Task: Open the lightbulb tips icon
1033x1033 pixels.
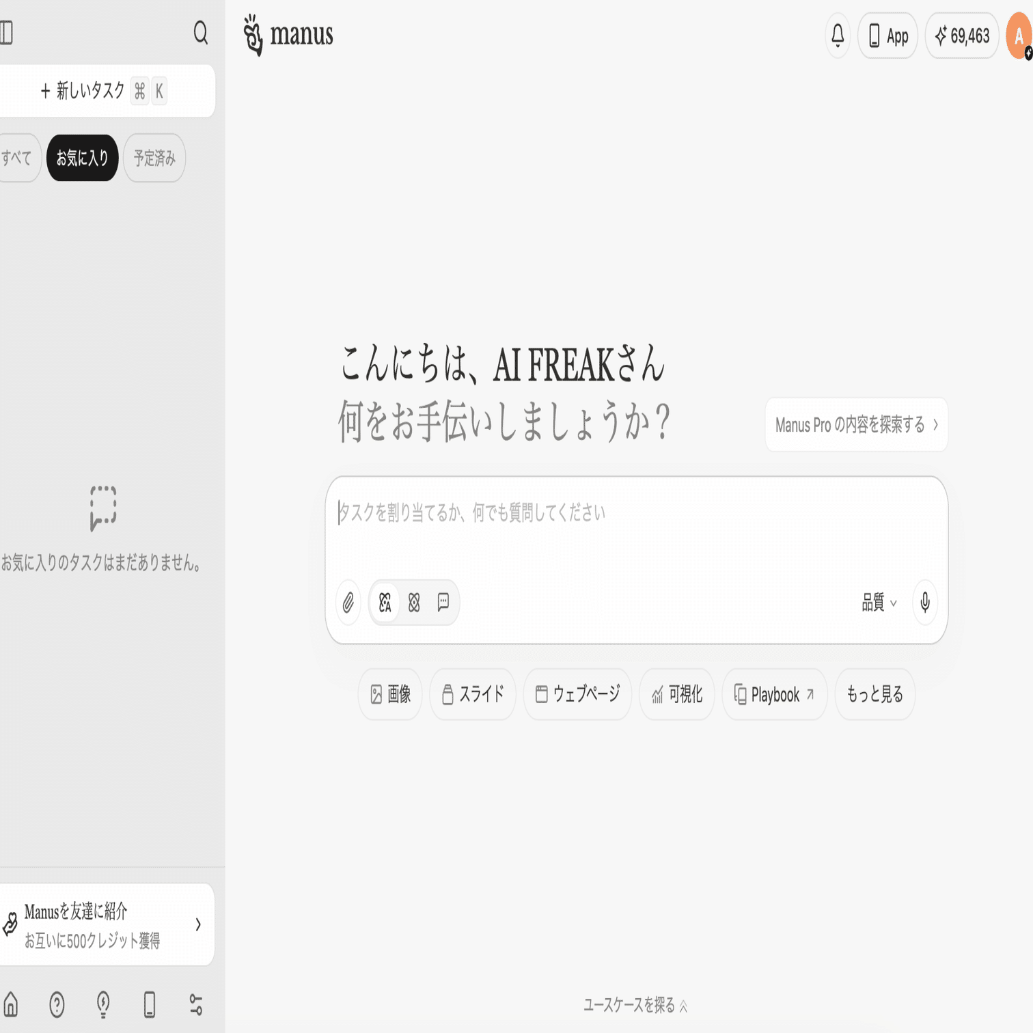Action: click(103, 1004)
